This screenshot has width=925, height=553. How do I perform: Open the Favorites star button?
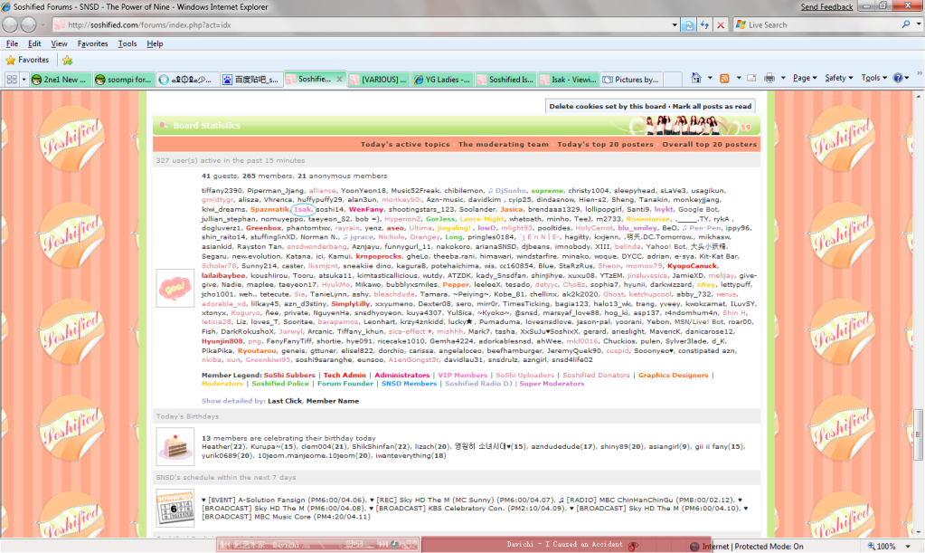(27, 60)
